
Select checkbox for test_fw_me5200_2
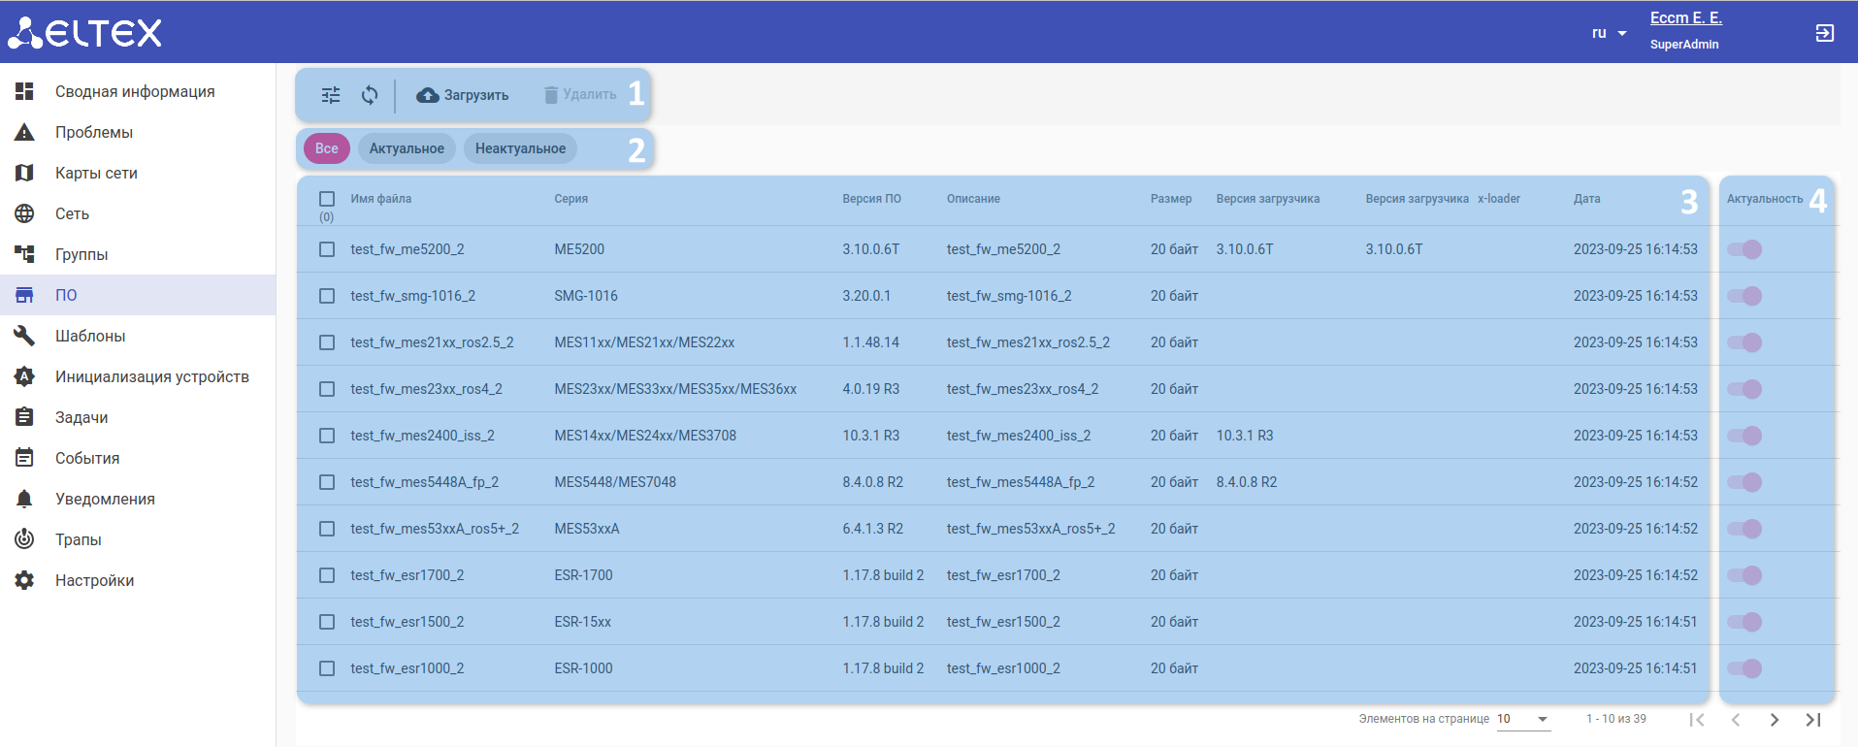(327, 249)
